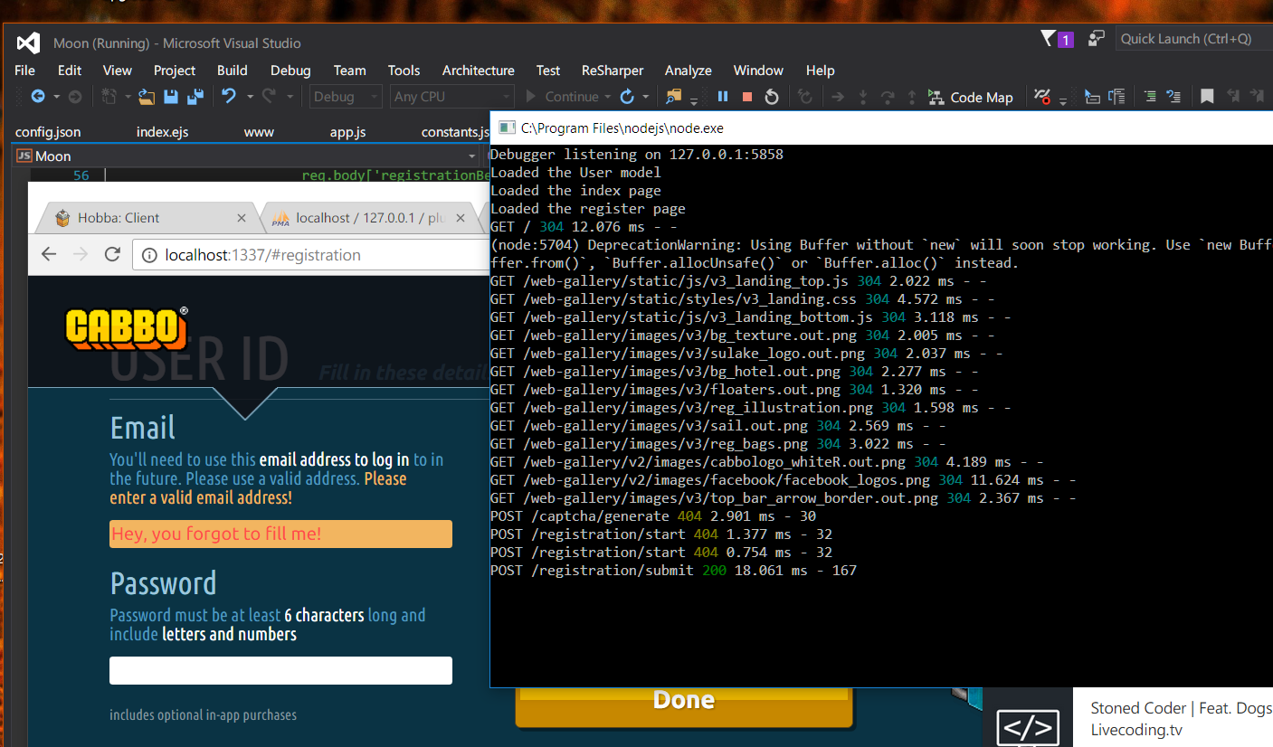Click the Email field saying you forgot
The height and width of the screenshot is (747, 1273).
(x=280, y=534)
